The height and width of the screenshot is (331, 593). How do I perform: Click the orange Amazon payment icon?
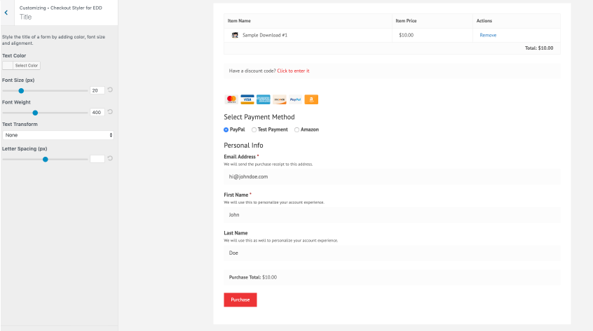[x=311, y=99]
